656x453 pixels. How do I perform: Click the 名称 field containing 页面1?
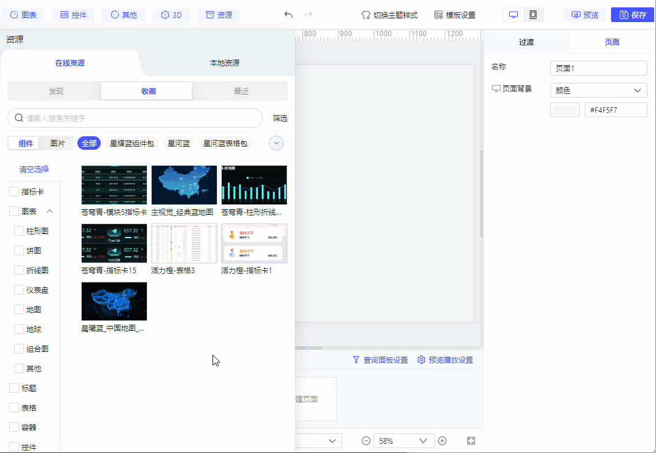[599, 68]
